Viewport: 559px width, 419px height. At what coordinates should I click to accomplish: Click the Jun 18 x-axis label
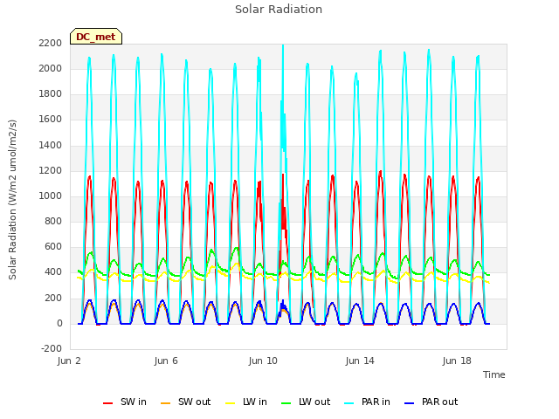tap(457, 361)
